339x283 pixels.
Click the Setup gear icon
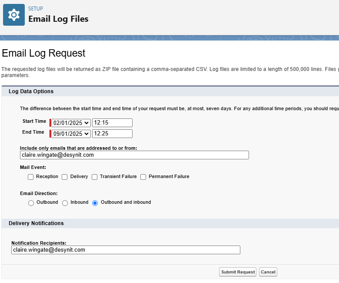tap(14, 15)
